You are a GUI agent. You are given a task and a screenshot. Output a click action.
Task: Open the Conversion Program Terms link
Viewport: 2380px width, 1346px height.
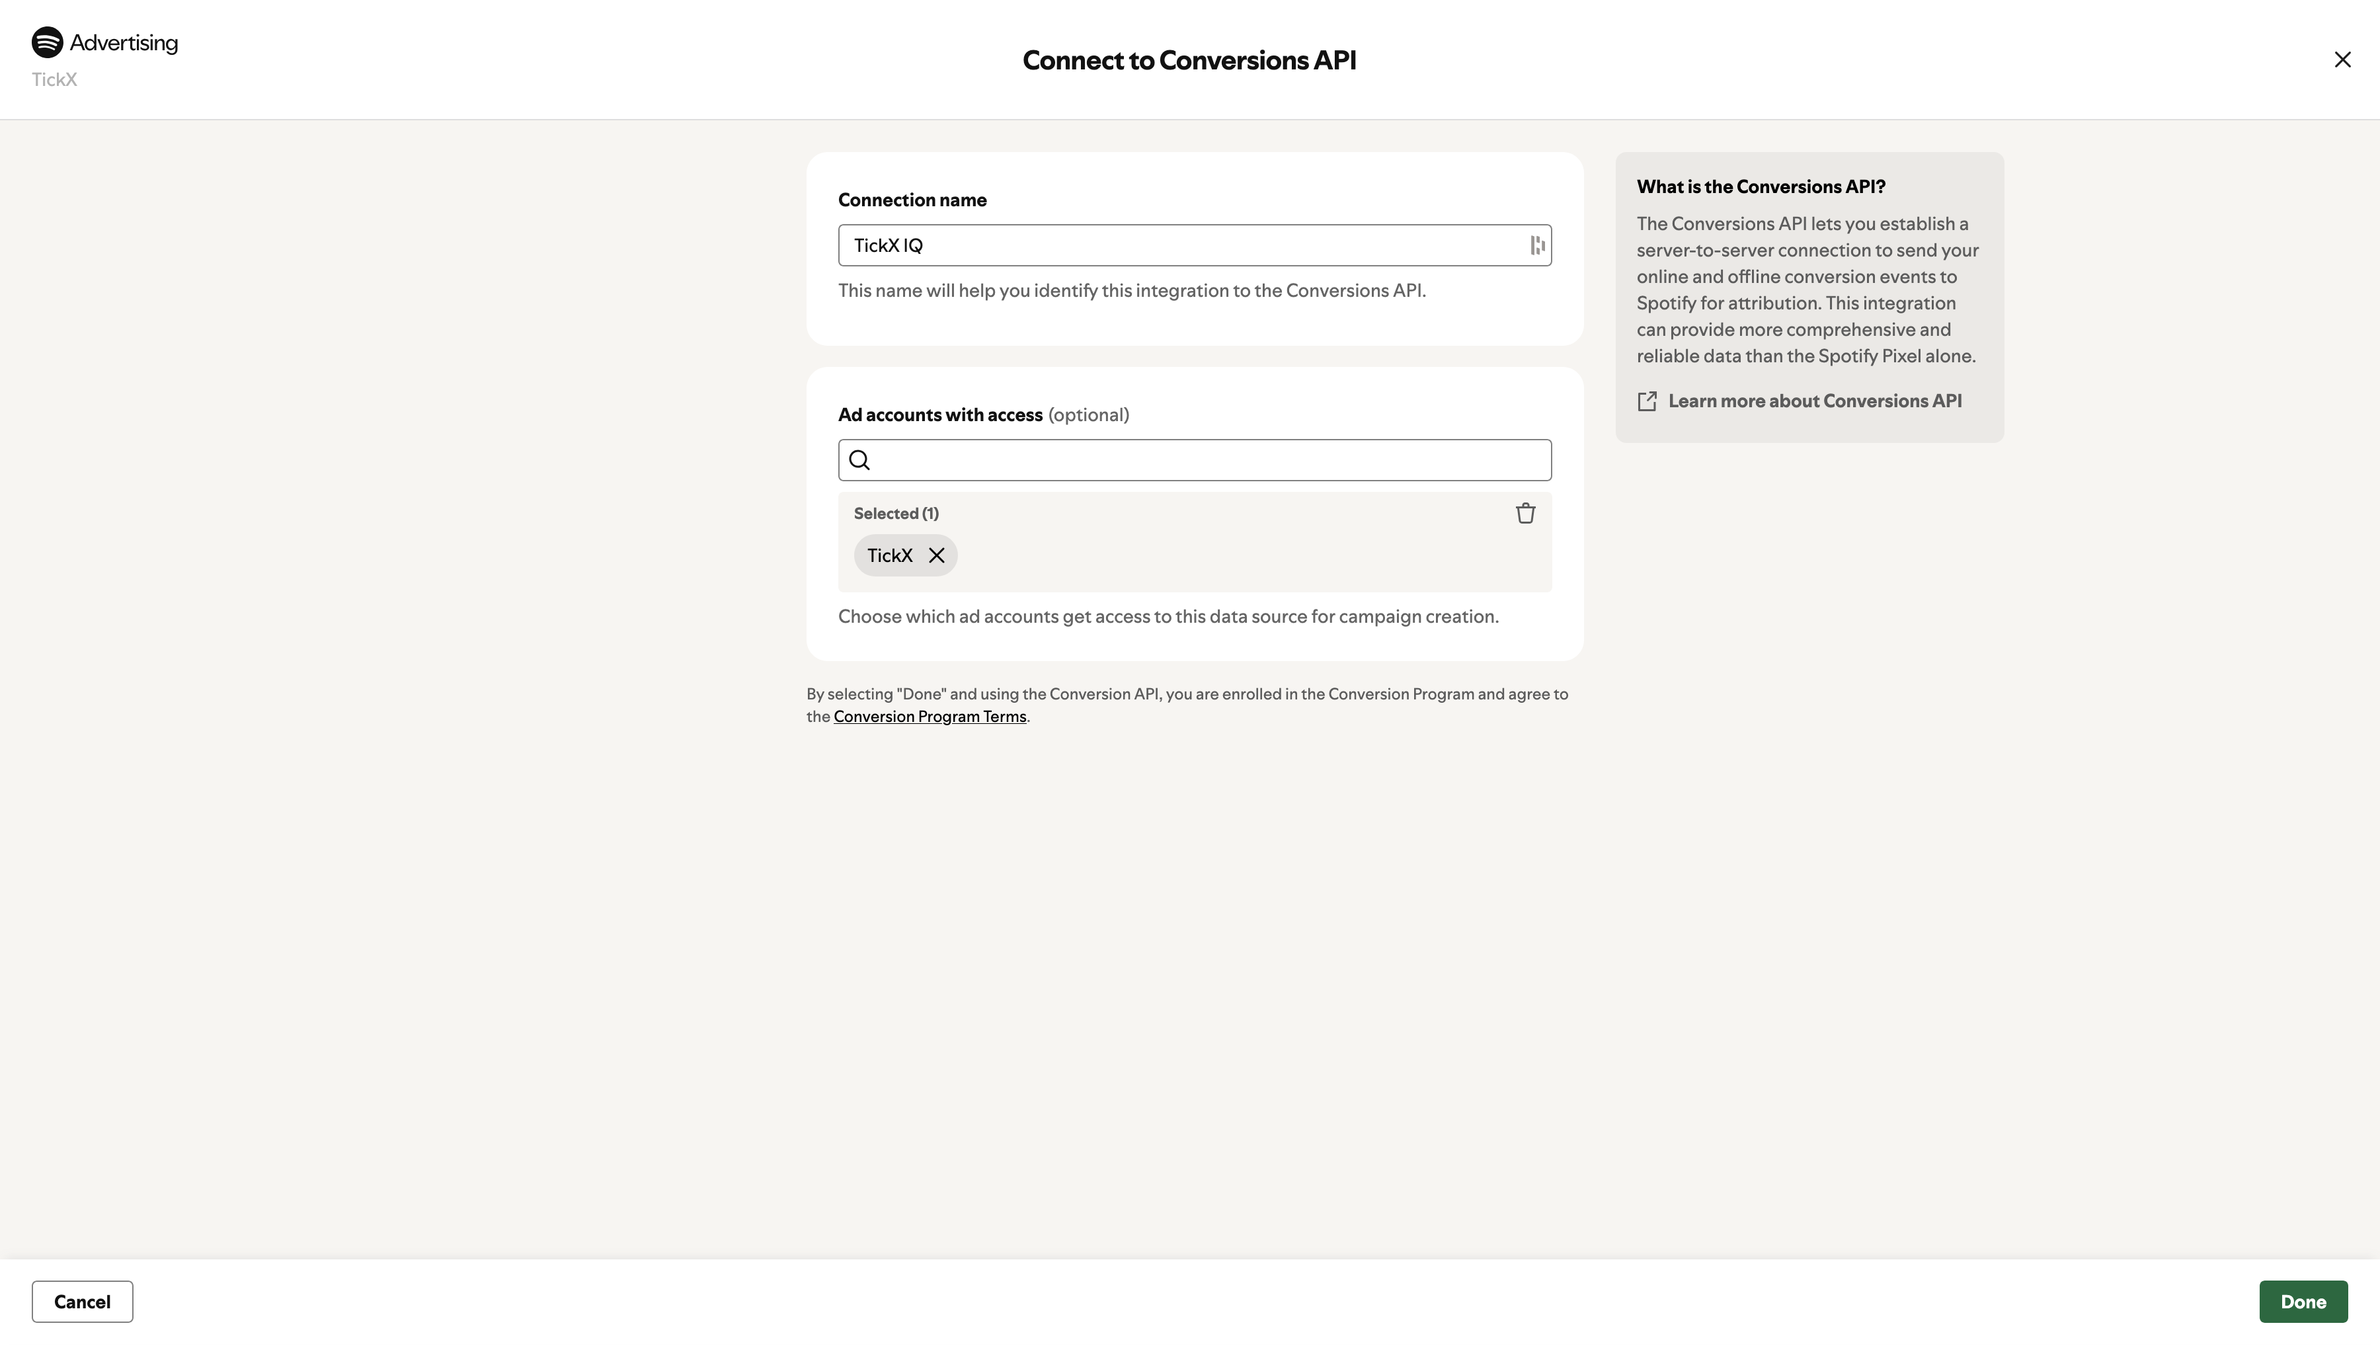click(930, 715)
